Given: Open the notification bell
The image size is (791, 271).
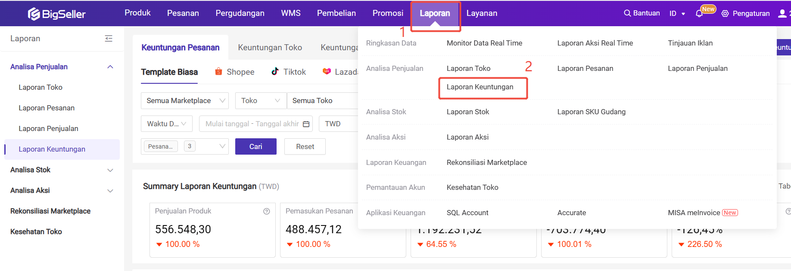Looking at the screenshot, I should [x=699, y=14].
